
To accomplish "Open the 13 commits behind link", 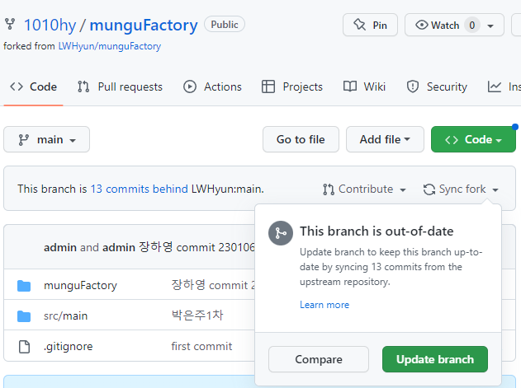I will click(140, 189).
